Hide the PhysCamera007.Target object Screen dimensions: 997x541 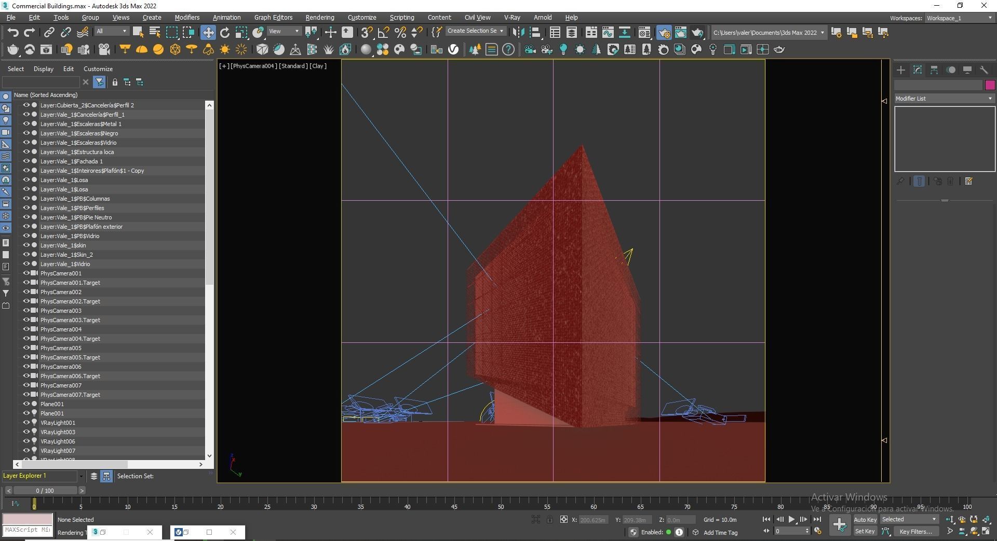(x=26, y=395)
